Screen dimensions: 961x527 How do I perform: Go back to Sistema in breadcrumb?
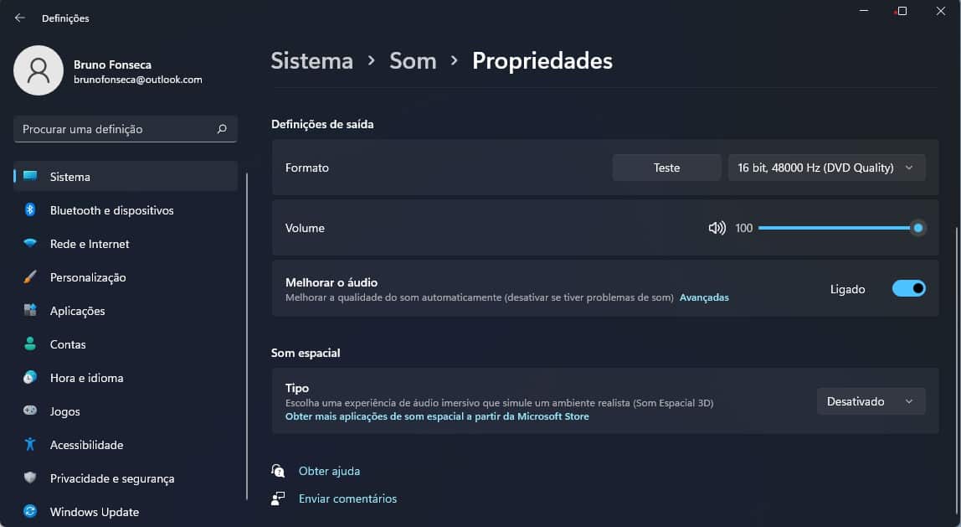312,60
